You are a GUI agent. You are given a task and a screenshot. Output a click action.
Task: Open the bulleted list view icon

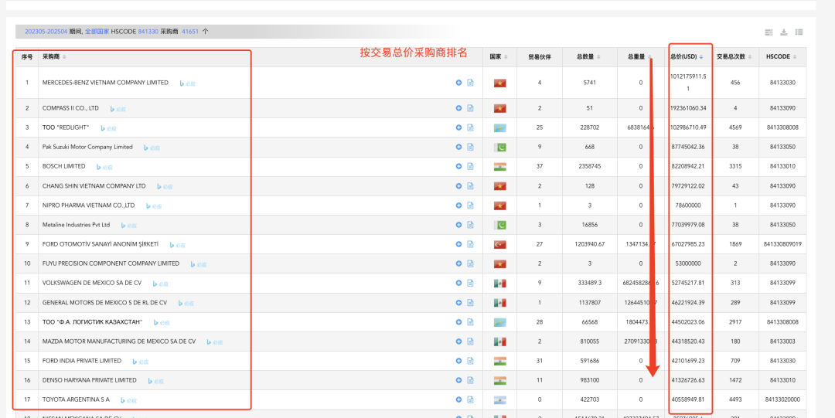click(799, 32)
